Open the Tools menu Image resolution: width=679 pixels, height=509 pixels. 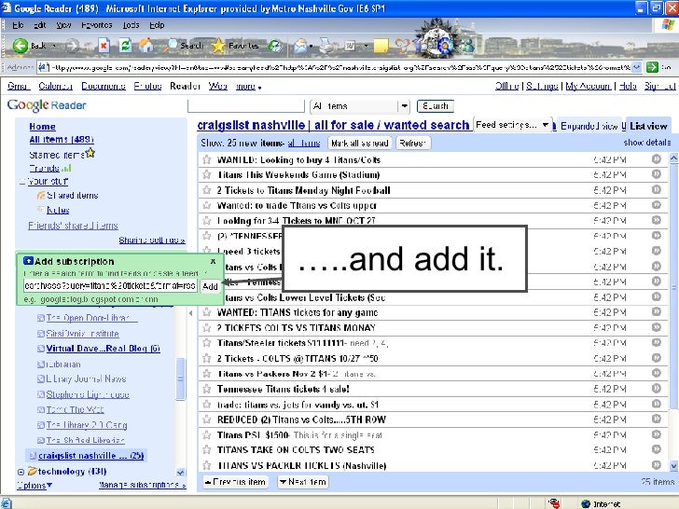click(x=131, y=25)
